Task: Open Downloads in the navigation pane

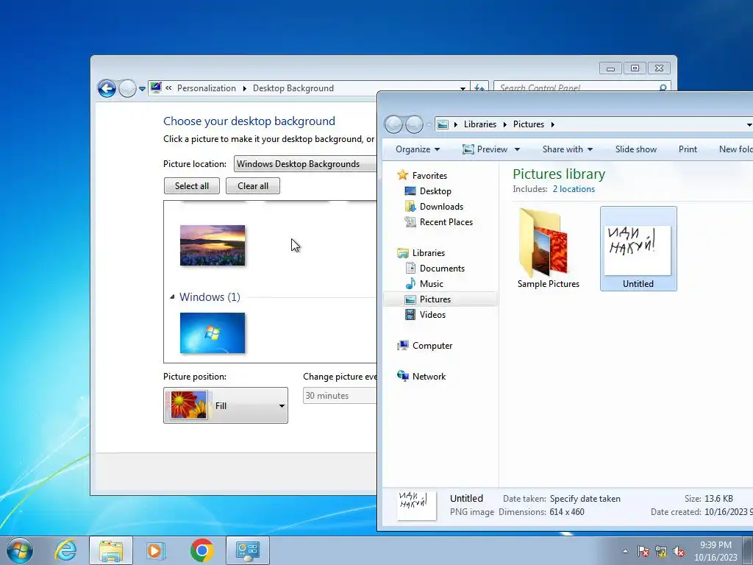Action: point(441,207)
